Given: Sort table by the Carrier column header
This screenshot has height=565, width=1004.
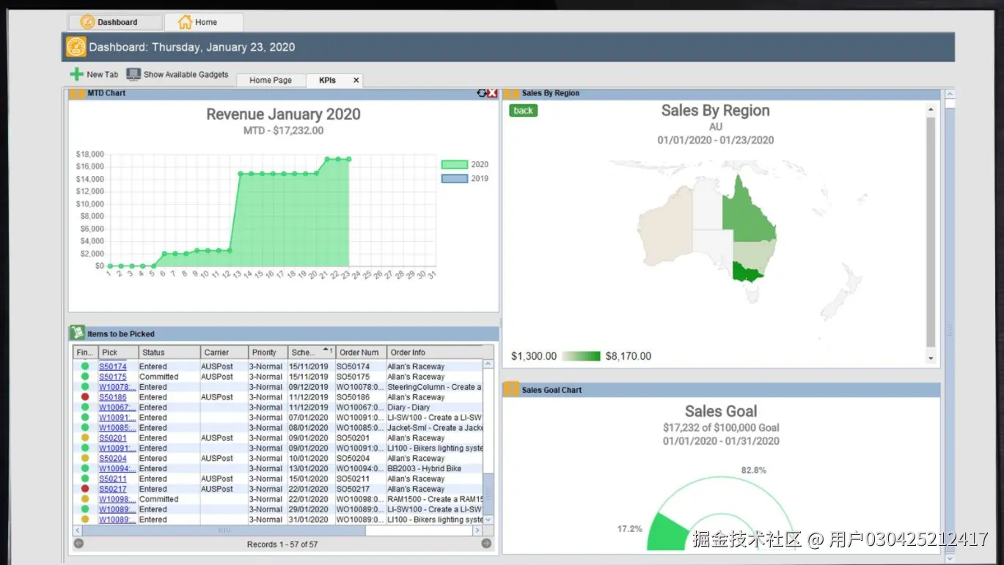Looking at the screenshot, I should coord(224,352).
